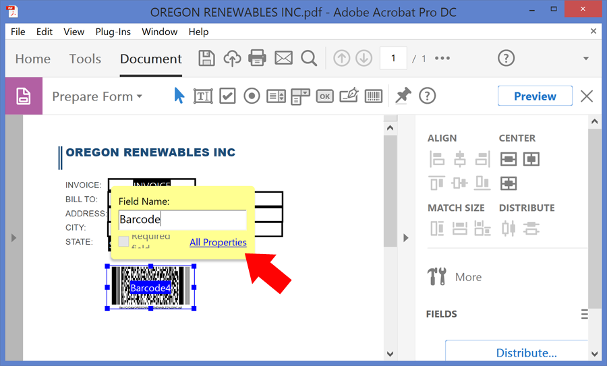Select the Dropdown field tool
Screen dimensions: 607x366
pos(300,96)
